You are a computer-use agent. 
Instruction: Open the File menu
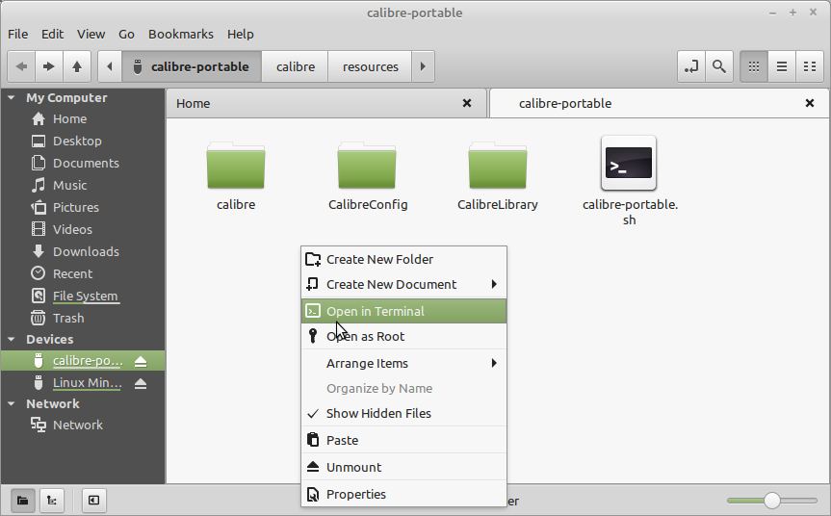click(x=18, y=34)
